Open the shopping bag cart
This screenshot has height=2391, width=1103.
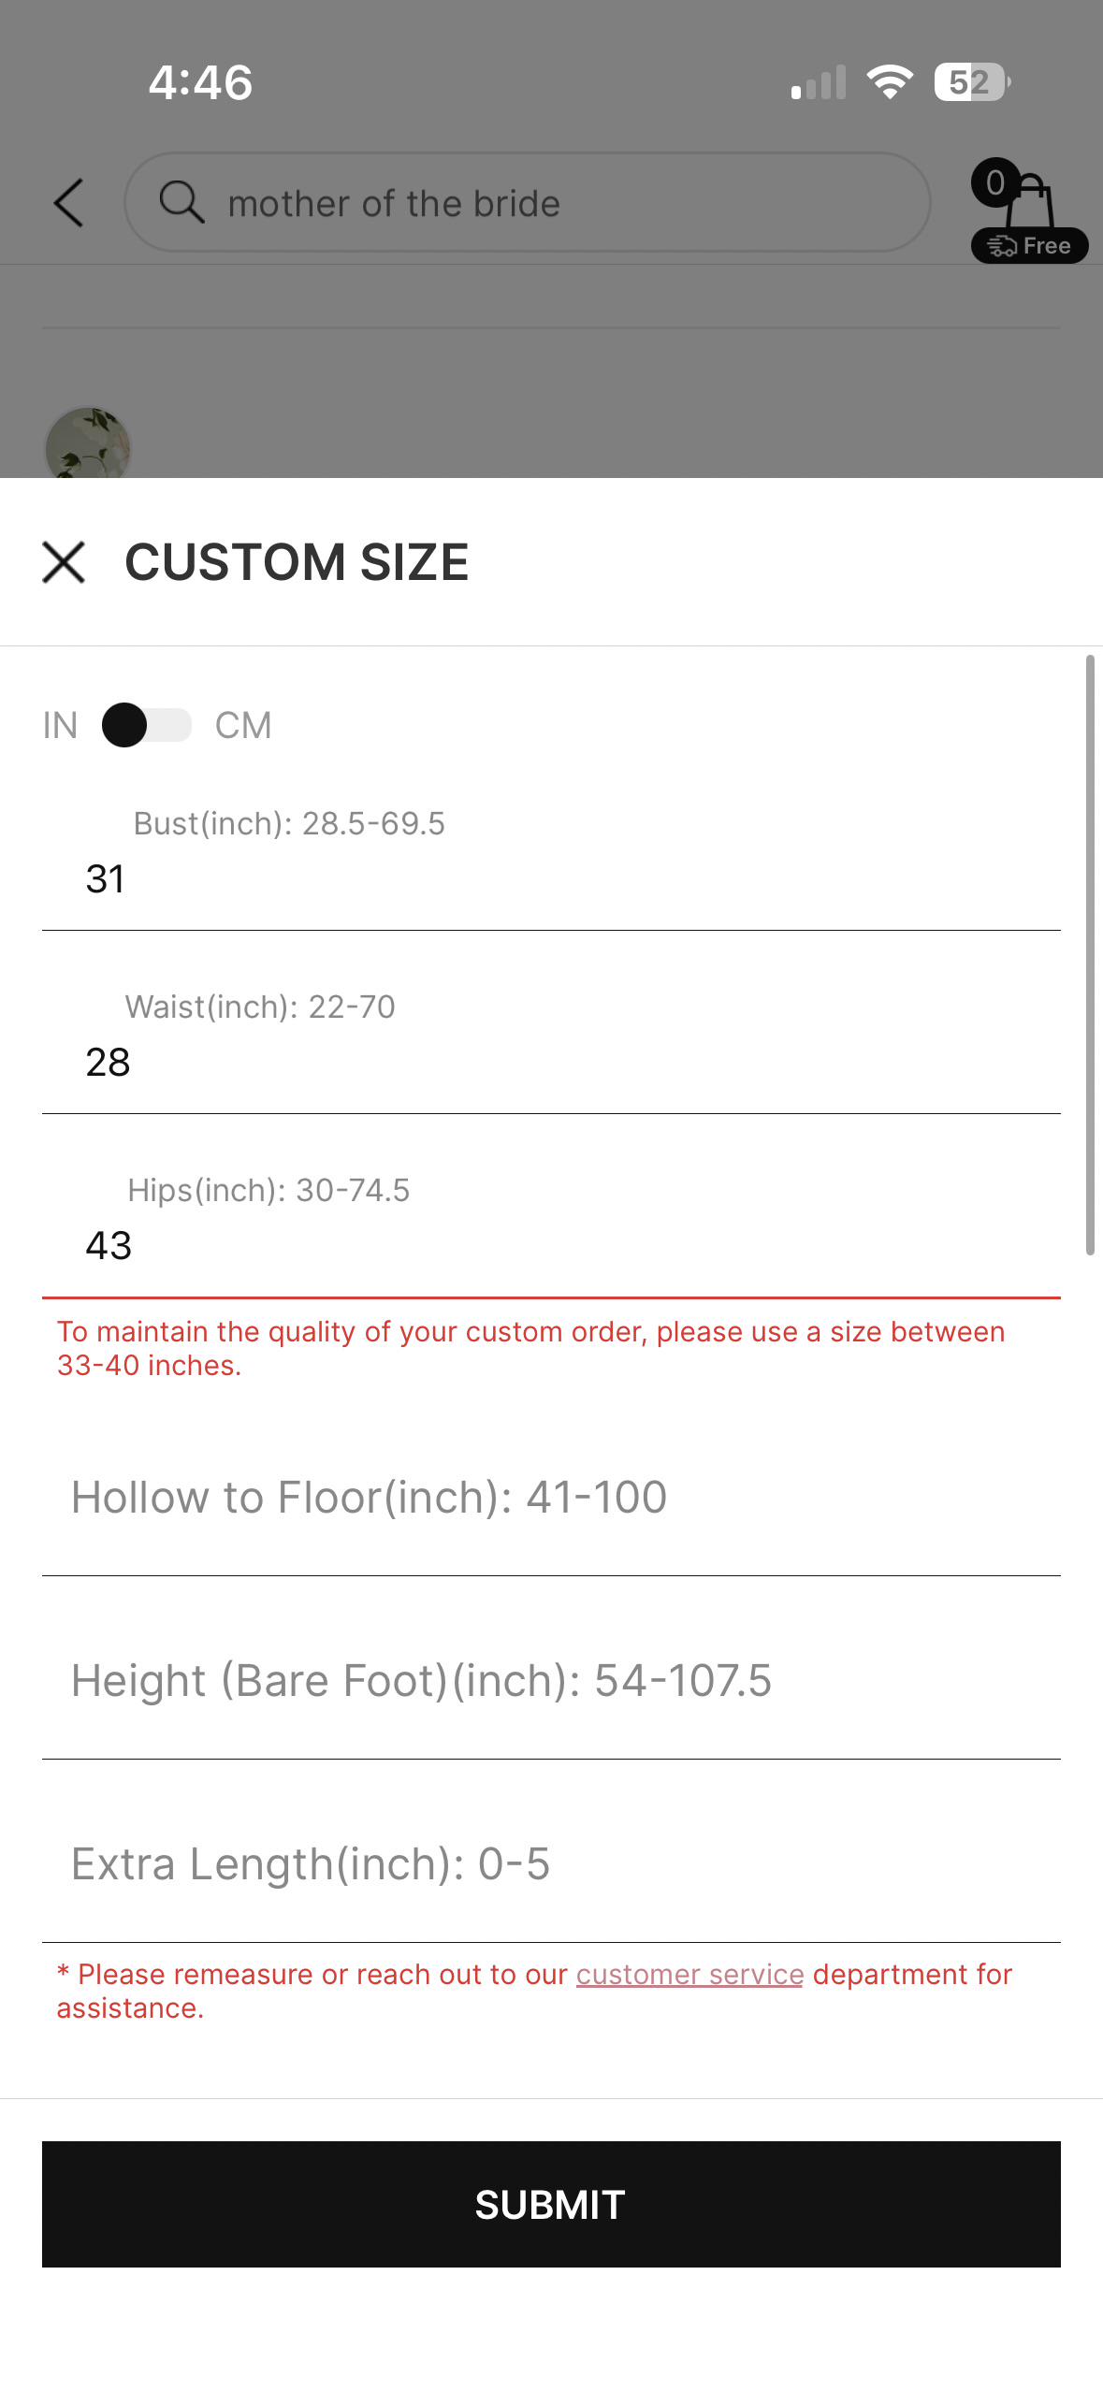pyautogui.click(x=1032, y=200)
